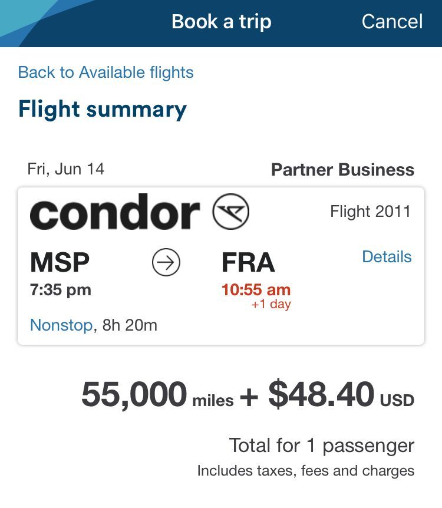Viewport: 442px width, 508px height.
Task: Click the Nonstop link
Action: (61, 325)
